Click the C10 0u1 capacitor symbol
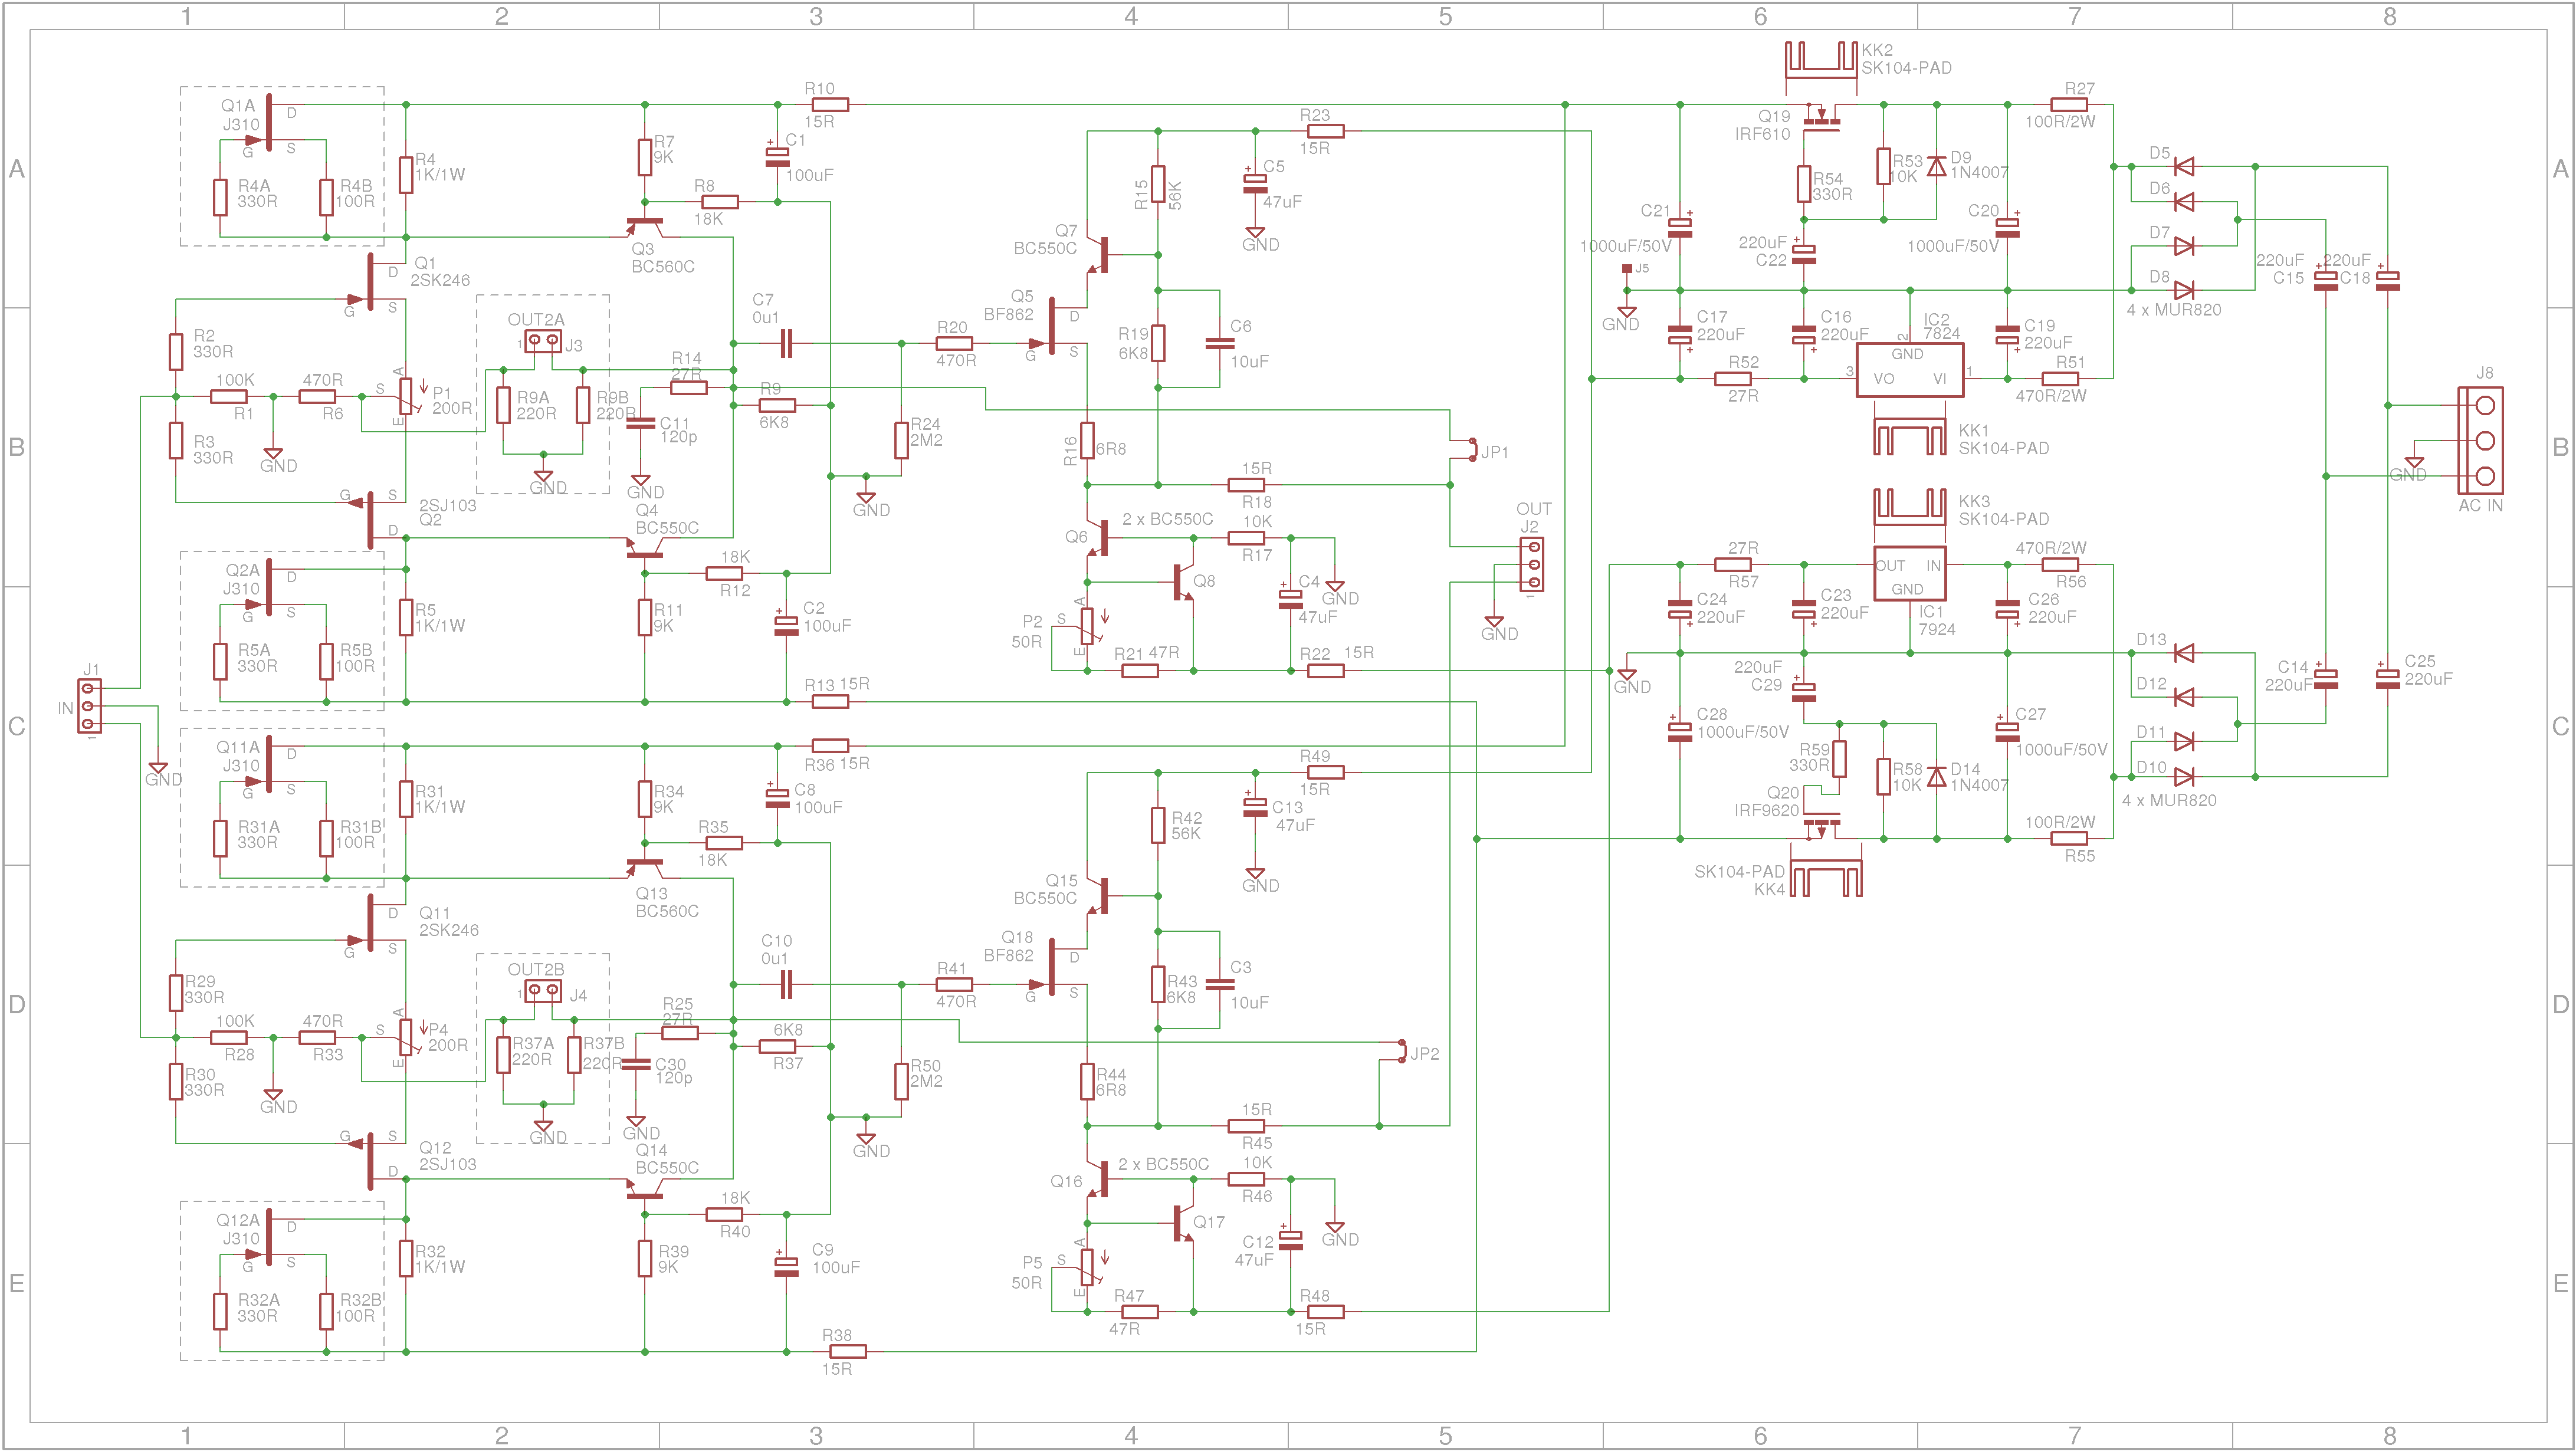The image size is (2576, 1452). [x=786, y=984]
